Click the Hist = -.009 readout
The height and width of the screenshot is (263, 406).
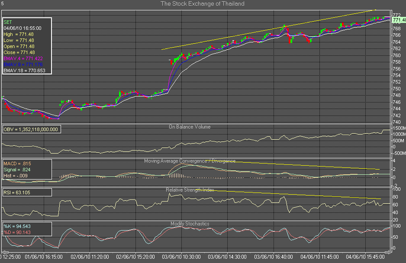click(x=16, y=176)
